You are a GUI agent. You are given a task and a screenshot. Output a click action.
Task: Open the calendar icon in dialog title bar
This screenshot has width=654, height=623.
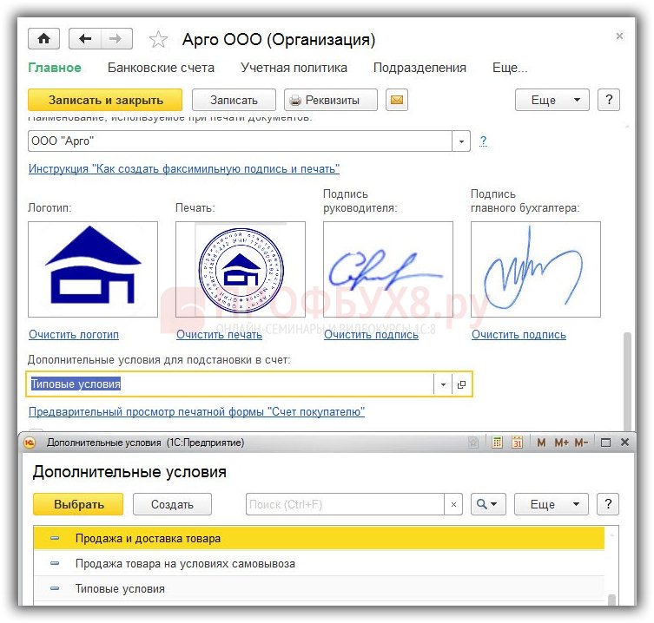[517, 443]
